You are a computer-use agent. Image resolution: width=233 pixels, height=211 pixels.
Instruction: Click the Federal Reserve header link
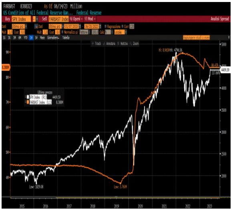pos(89,13)
